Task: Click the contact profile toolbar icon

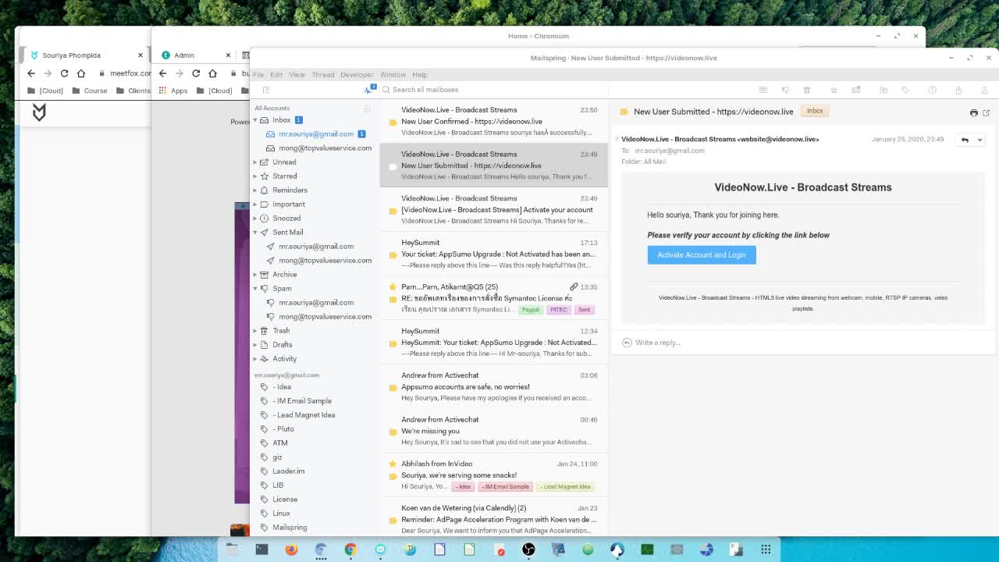Action: 984,90
